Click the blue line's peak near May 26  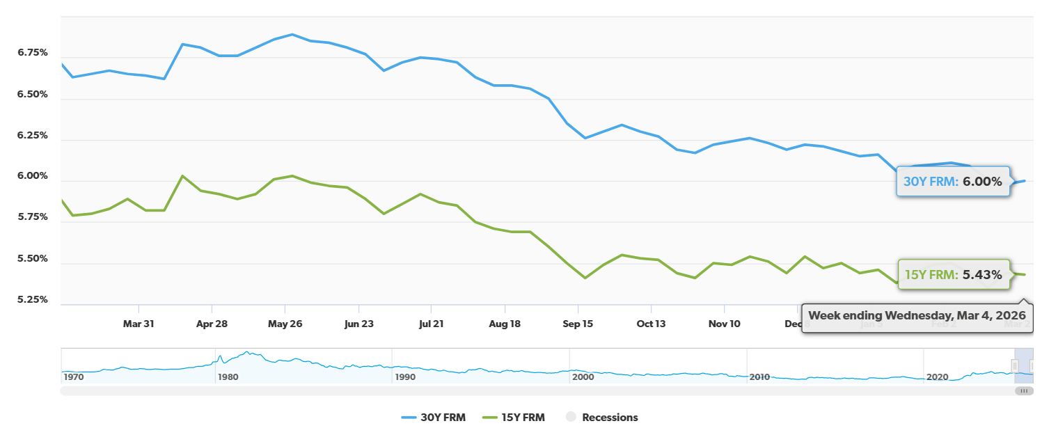pyautogui.click(x=291, y=33)
